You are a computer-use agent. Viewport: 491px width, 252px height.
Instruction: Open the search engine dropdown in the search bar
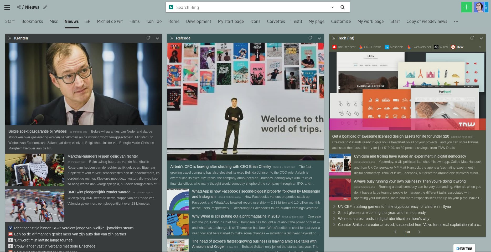tap(332, 7)
